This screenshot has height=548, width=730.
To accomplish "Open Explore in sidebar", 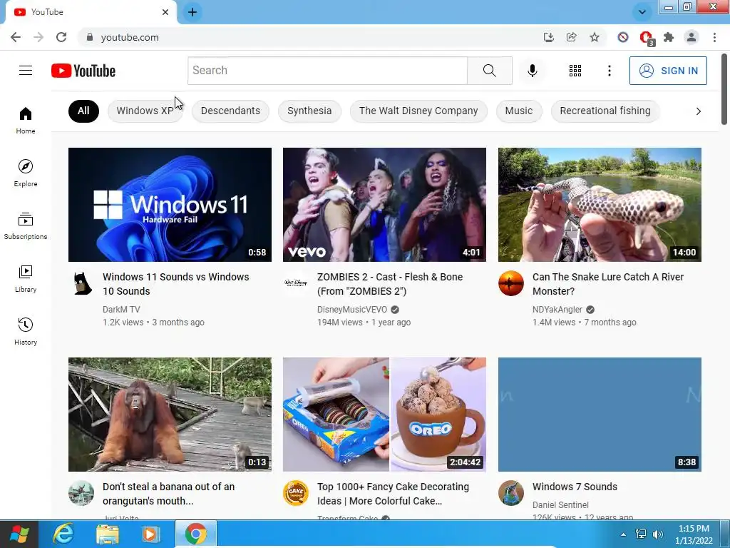I will coord(26,173).
